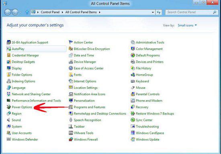The height and width of the screenshot is (154, 221).
Task: Open the Device Manager icon
Action: pos(71,62)
